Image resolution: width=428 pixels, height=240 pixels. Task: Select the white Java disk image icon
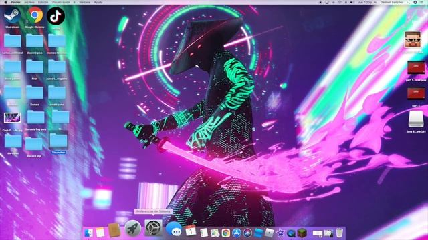[416, 119]
